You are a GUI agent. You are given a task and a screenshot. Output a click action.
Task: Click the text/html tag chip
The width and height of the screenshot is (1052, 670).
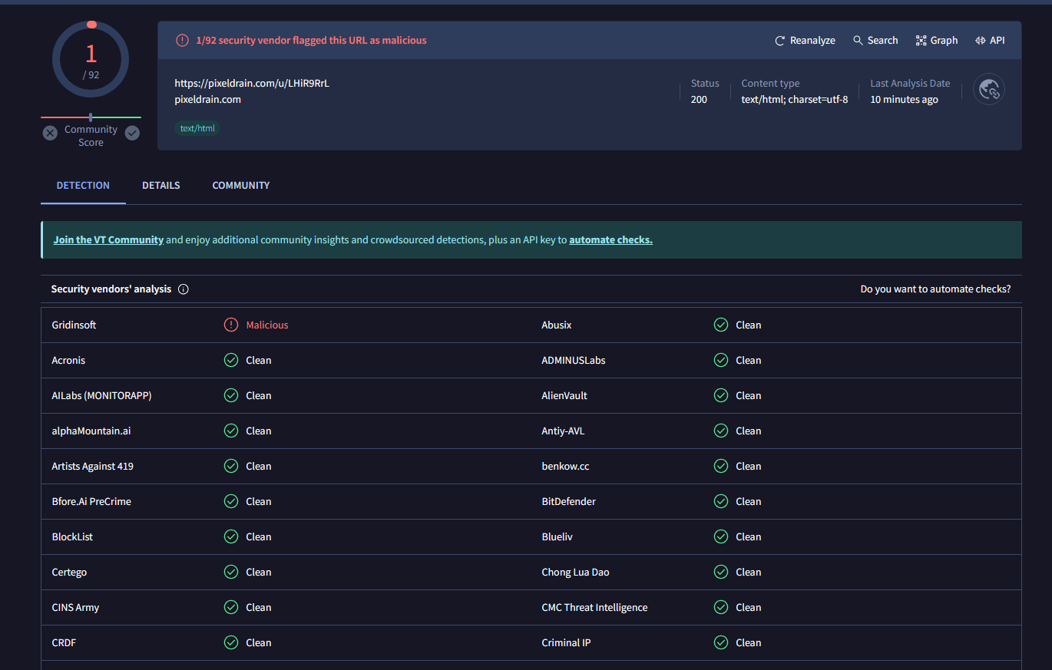197,128
